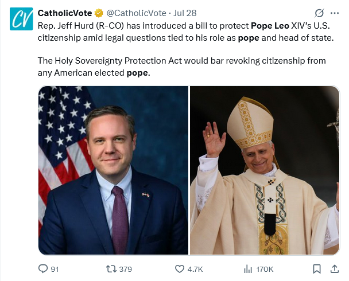Click the 379 reposts count
The image size is (349, 281).
[125, 269]
